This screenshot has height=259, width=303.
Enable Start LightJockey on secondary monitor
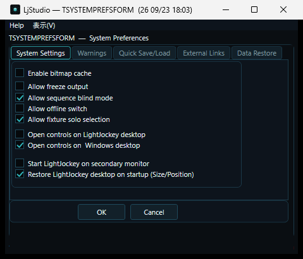coord(20,163)
